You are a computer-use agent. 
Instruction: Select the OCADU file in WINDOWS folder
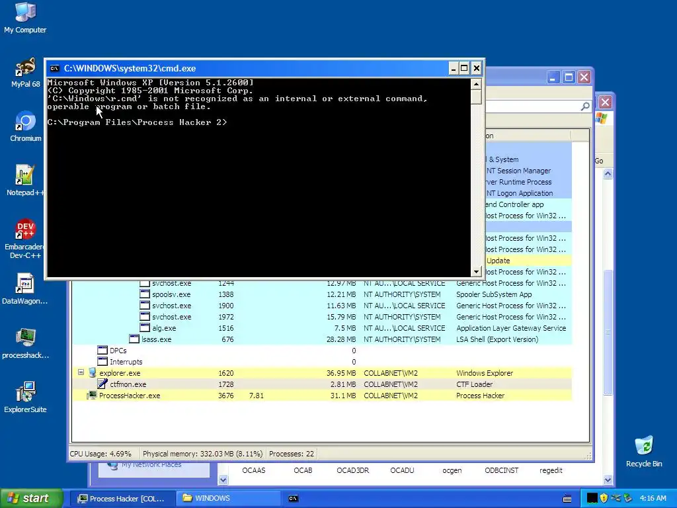402,470
